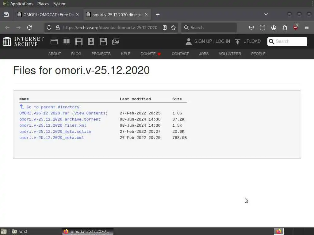This screenshot has height=235, width=314.
Task: Open the ABOUT nav link
Action: (x=55, y=54)
